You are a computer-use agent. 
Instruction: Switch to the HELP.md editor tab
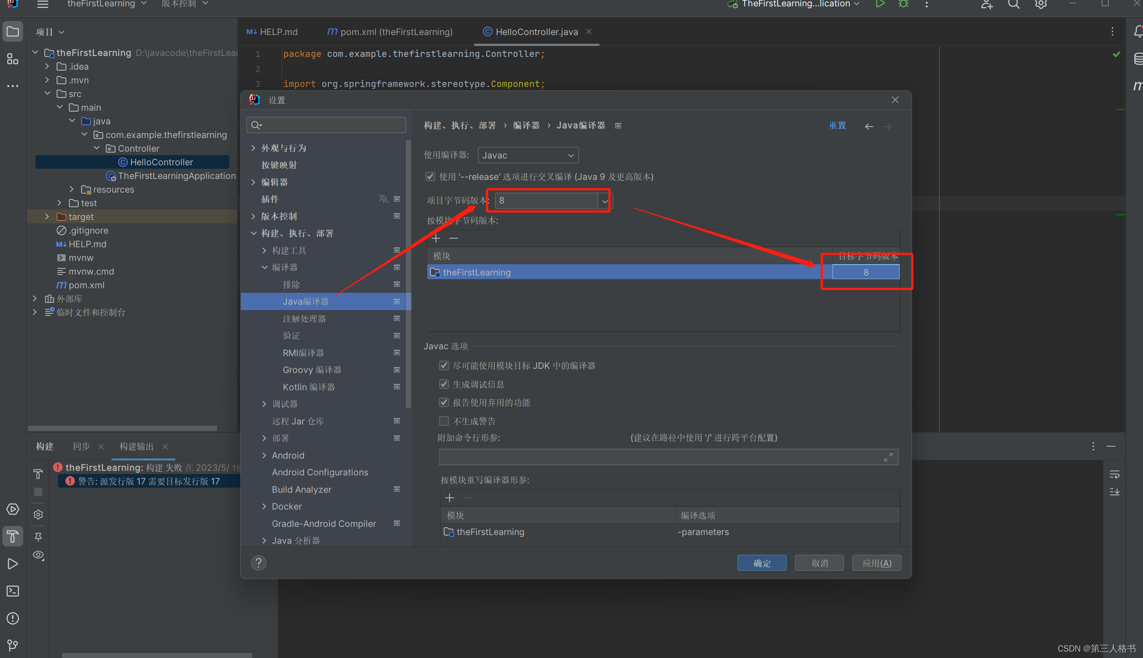pyautogui.click(x=272, y=32)
